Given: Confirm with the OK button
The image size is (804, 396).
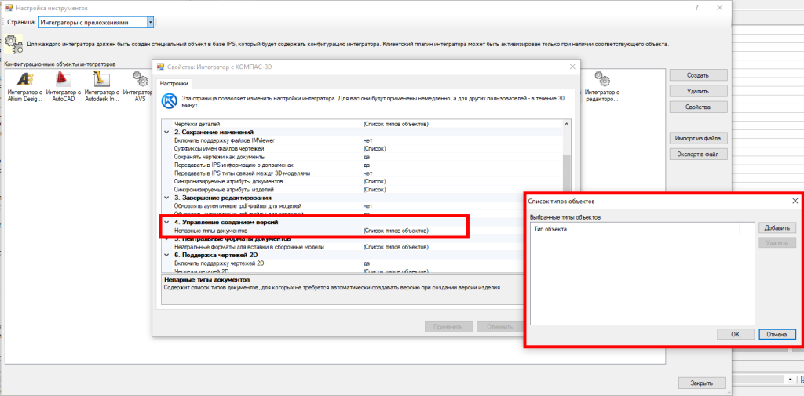Looking at the screenshot, I should coord(735,333).
